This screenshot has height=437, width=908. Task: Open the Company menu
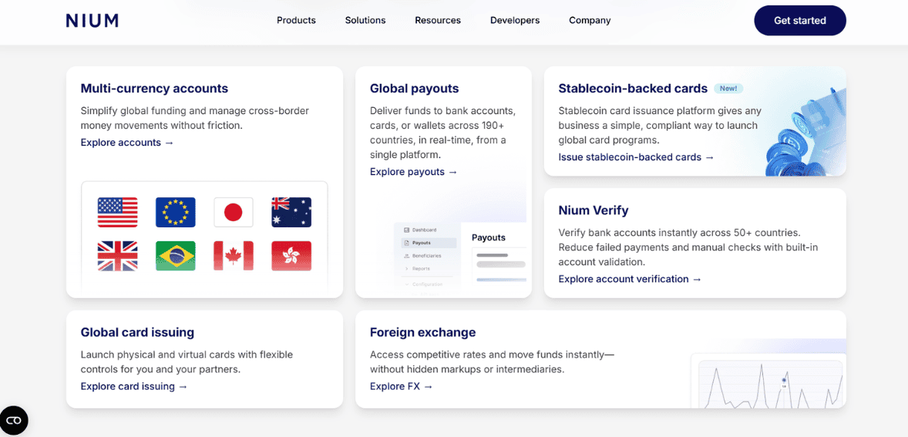590,20
